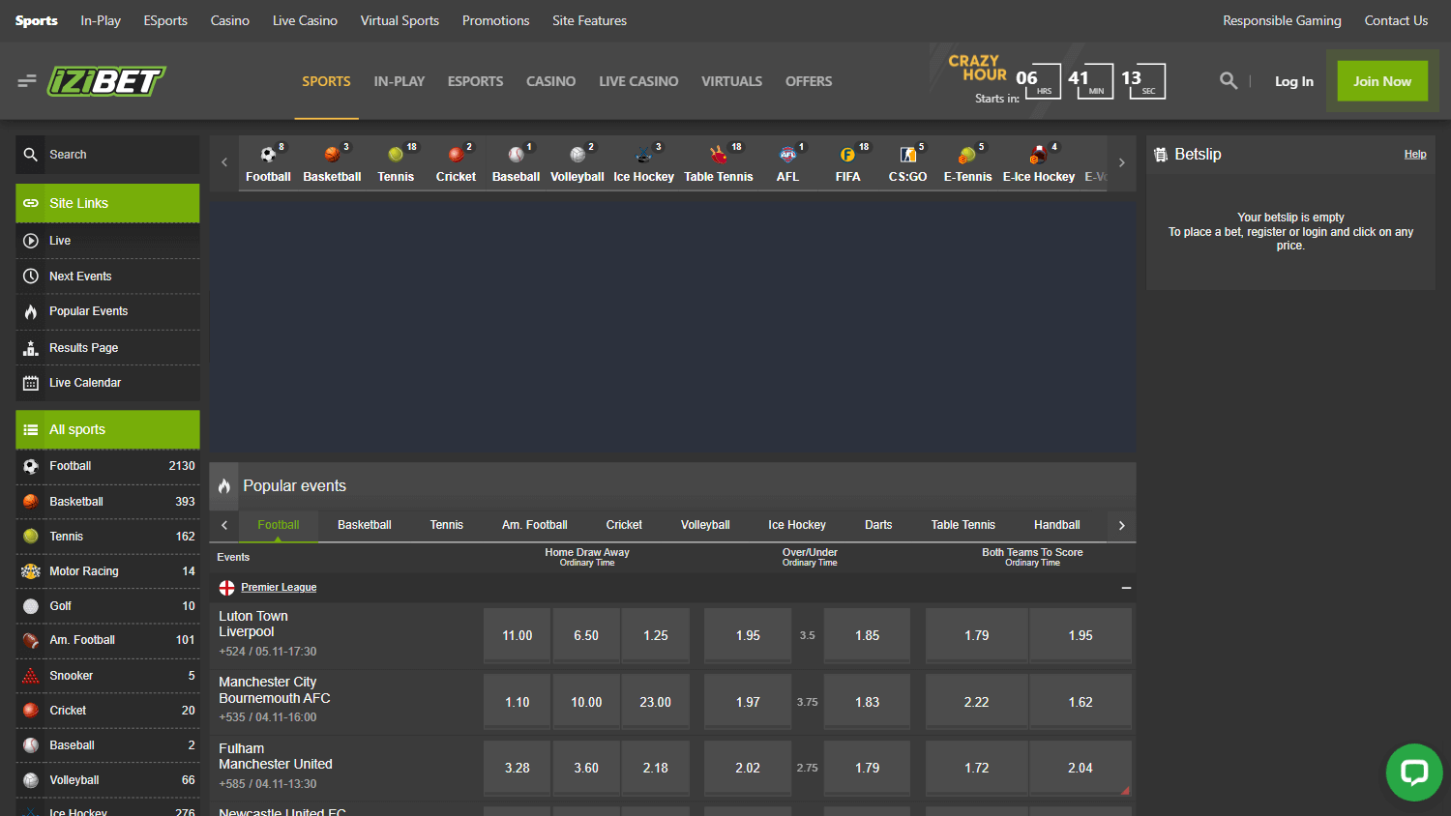Open OFFERS in main navigation
Viewport: 1451px width, 816px height.
pos(809,81)
